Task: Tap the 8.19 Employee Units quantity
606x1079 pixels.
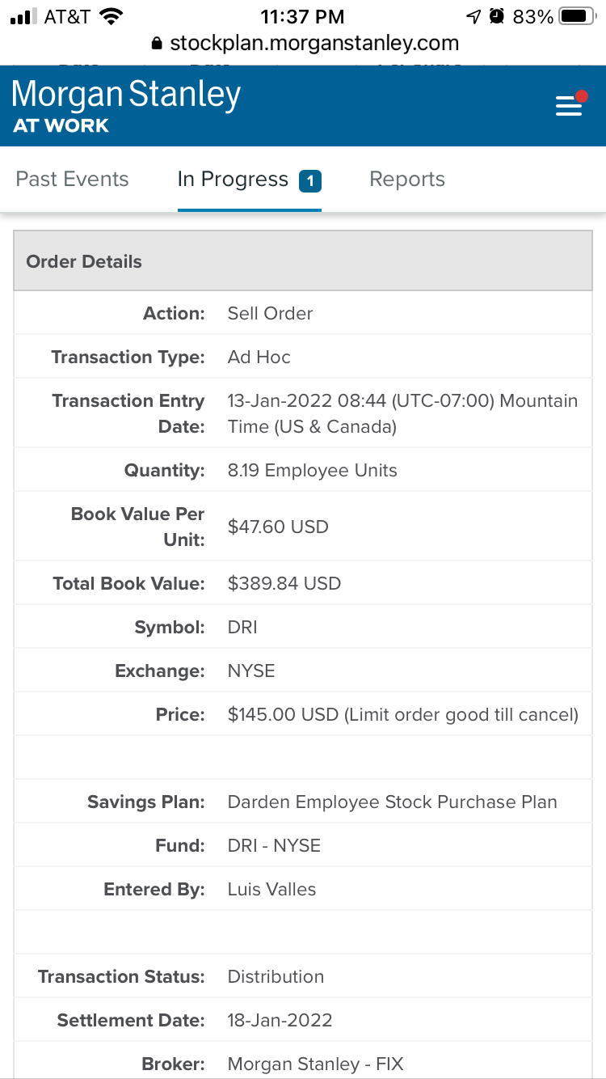Action: tap(312, 471)
